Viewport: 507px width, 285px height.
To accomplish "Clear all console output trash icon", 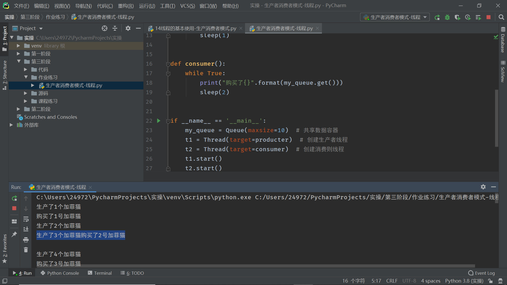I will pyautogui.click(x=26, y=250).
